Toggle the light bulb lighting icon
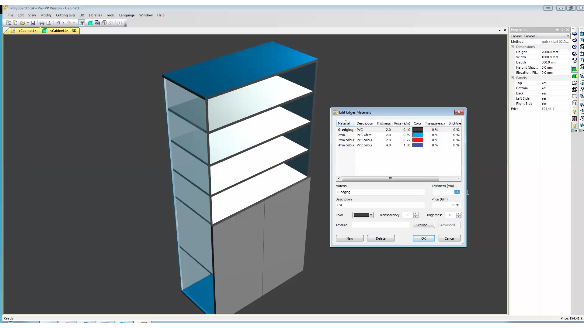 pos(574,112)
